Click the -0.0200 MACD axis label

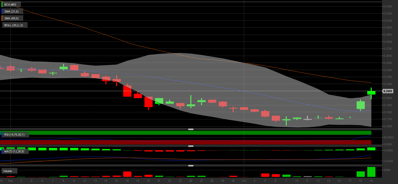(x=388, y=161)
